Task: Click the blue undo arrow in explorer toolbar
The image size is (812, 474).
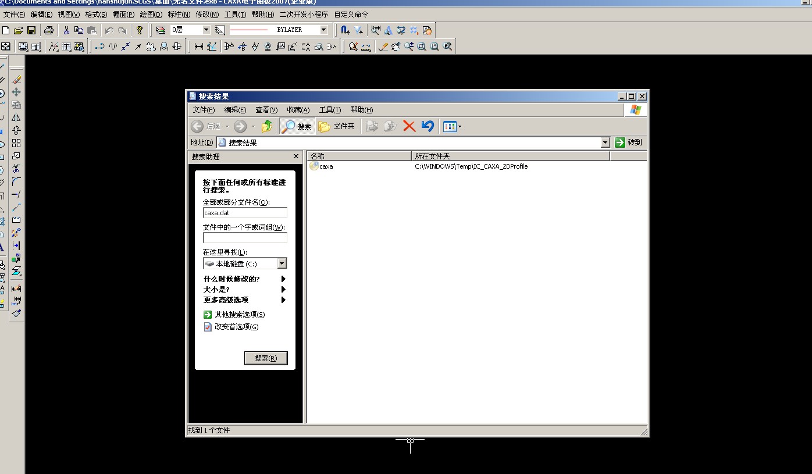Action: click(x=428, y=126)
